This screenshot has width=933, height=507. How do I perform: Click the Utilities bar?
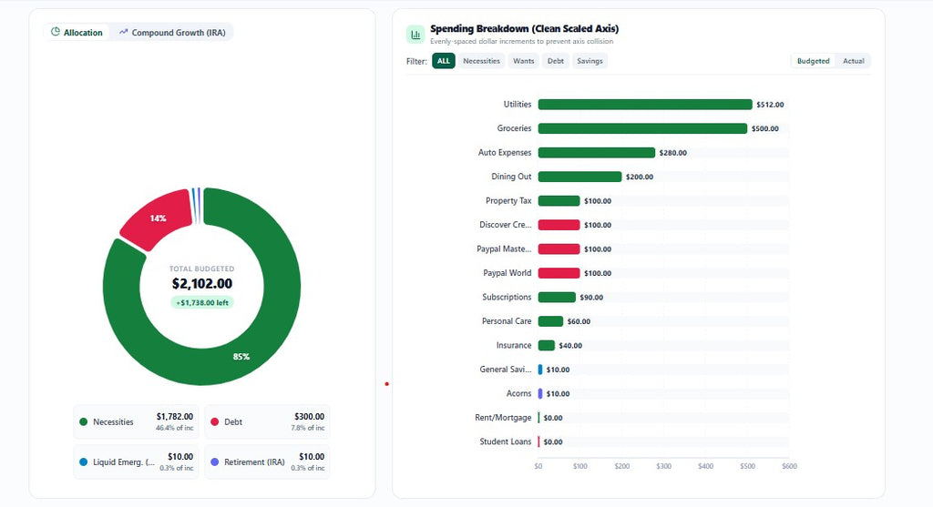tap(645, 105)
